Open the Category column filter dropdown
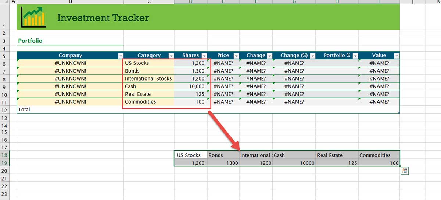This screenshot has height=200, width=441. tap(171, 56)
